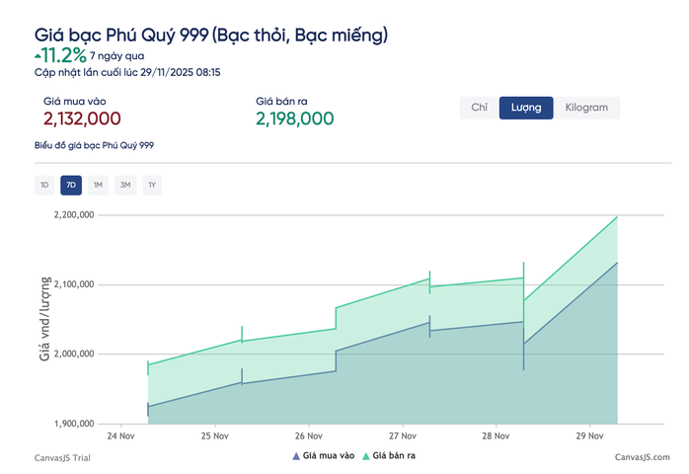Viewport: 689px width, 474px height.
Task: Click the 28 Nov x-axis label
Action: (495, 435)
